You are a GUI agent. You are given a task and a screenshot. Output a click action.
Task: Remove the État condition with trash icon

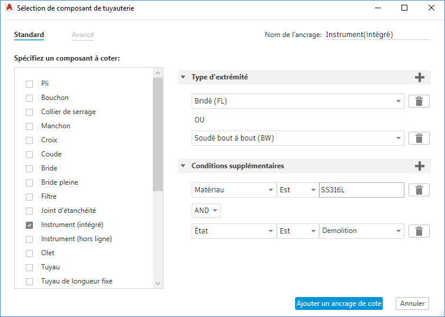(419, 231)
